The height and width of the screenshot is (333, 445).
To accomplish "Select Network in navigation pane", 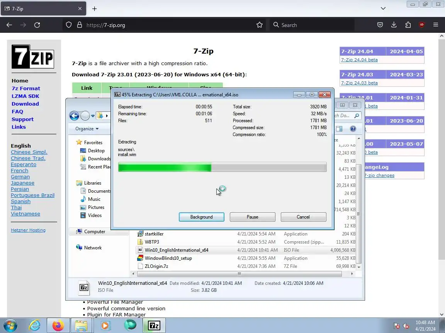I will coord(89,248).
